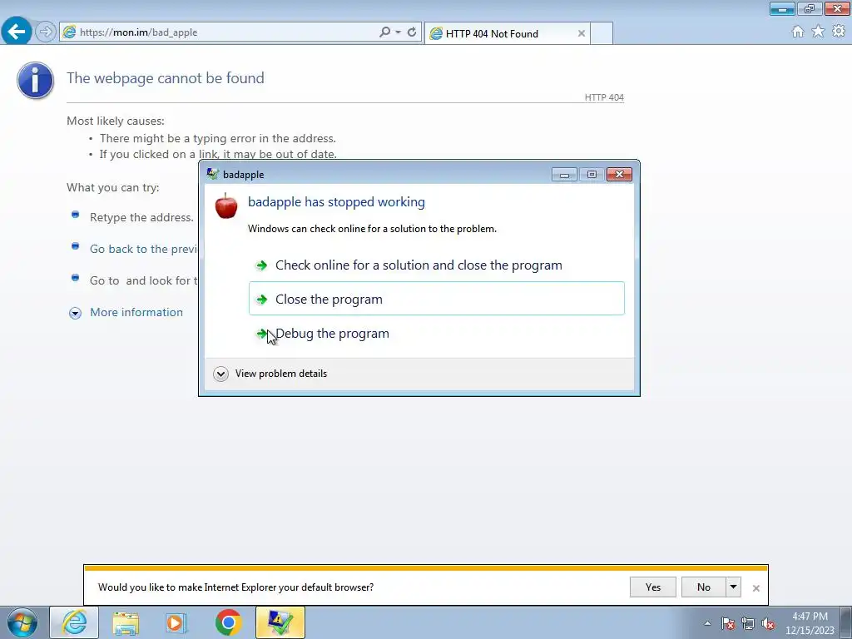Screen dimensions: 852x639
Task: Dismiss the default browser notification bar
Action: click(x=755, y=588)
